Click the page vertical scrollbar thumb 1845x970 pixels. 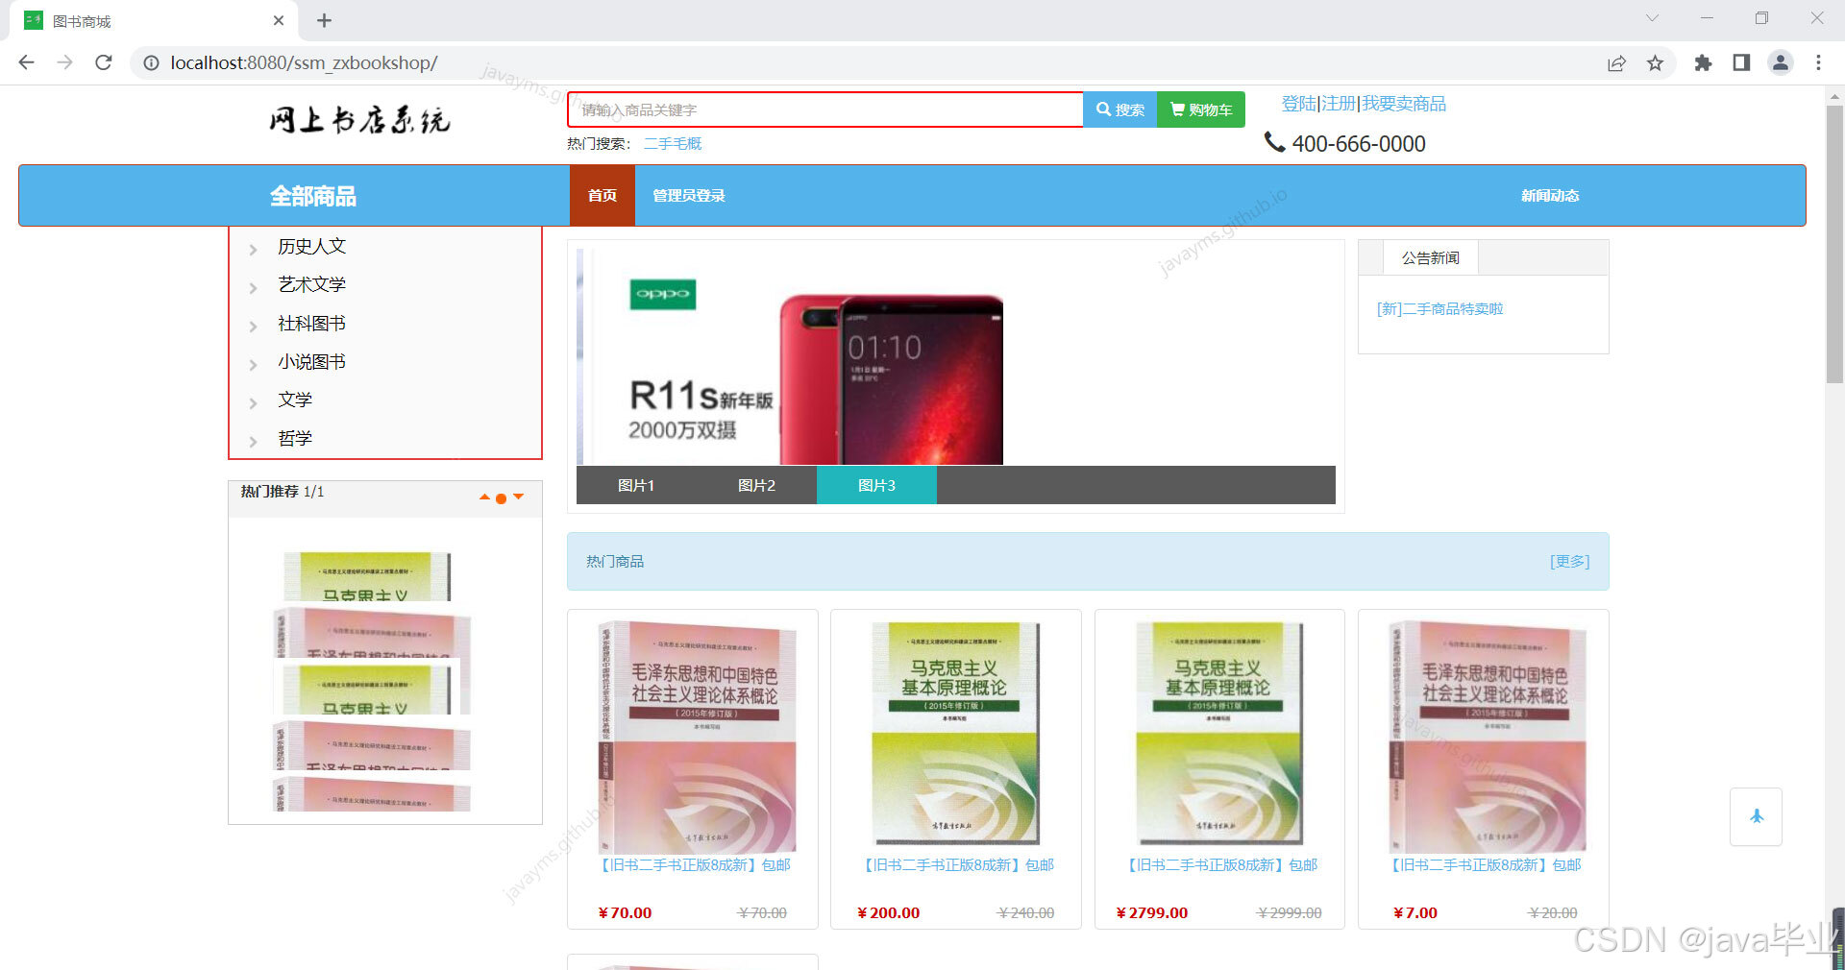pos(1834,245)
